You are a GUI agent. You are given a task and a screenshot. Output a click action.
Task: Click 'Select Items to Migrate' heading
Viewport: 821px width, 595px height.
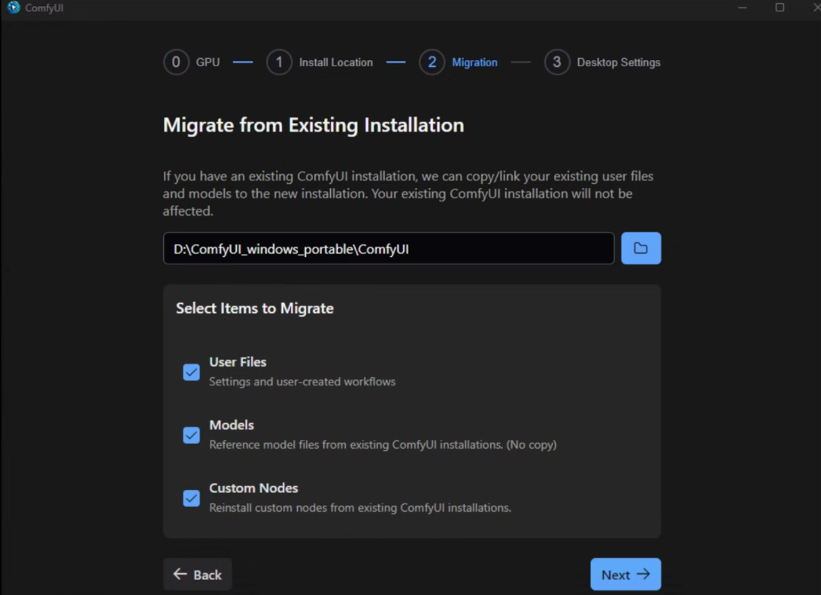pos(254,308)
